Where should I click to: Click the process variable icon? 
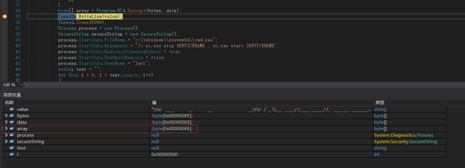tap(12, 135)
